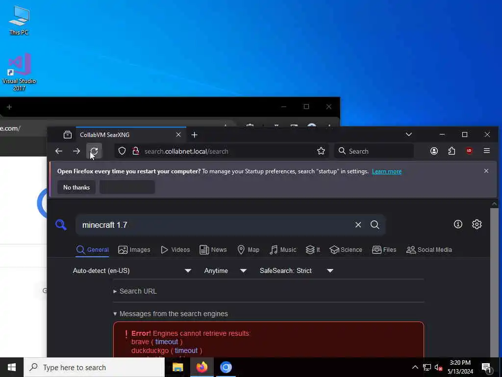Screen dimensions: 502x377
Task: Expand the Search URL section
Action: [135, 291]
